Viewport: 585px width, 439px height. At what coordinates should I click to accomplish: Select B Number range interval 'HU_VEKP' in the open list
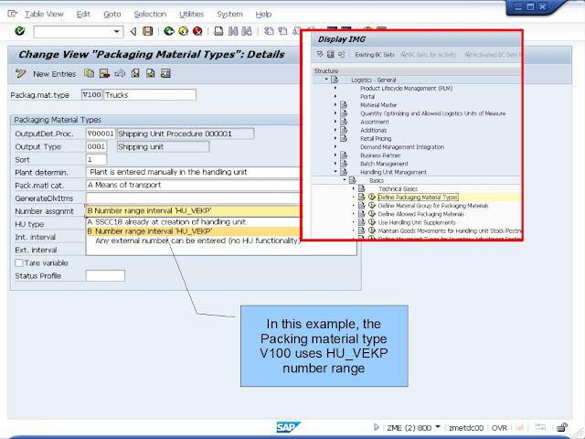pyautogui.click(x=193, y=231)
